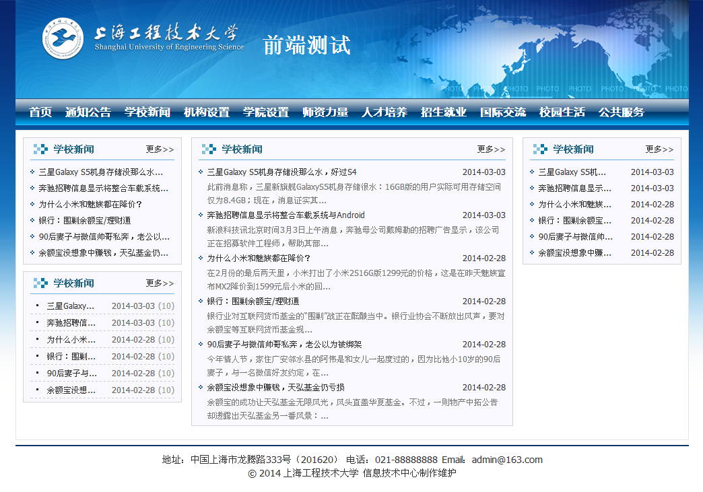
Task: Open the 首页 home menu item
Action: (40, 112)
